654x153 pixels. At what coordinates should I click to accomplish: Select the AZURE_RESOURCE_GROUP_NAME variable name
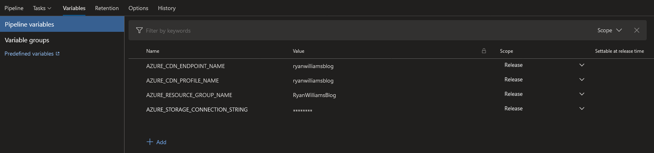pos(189,95)
